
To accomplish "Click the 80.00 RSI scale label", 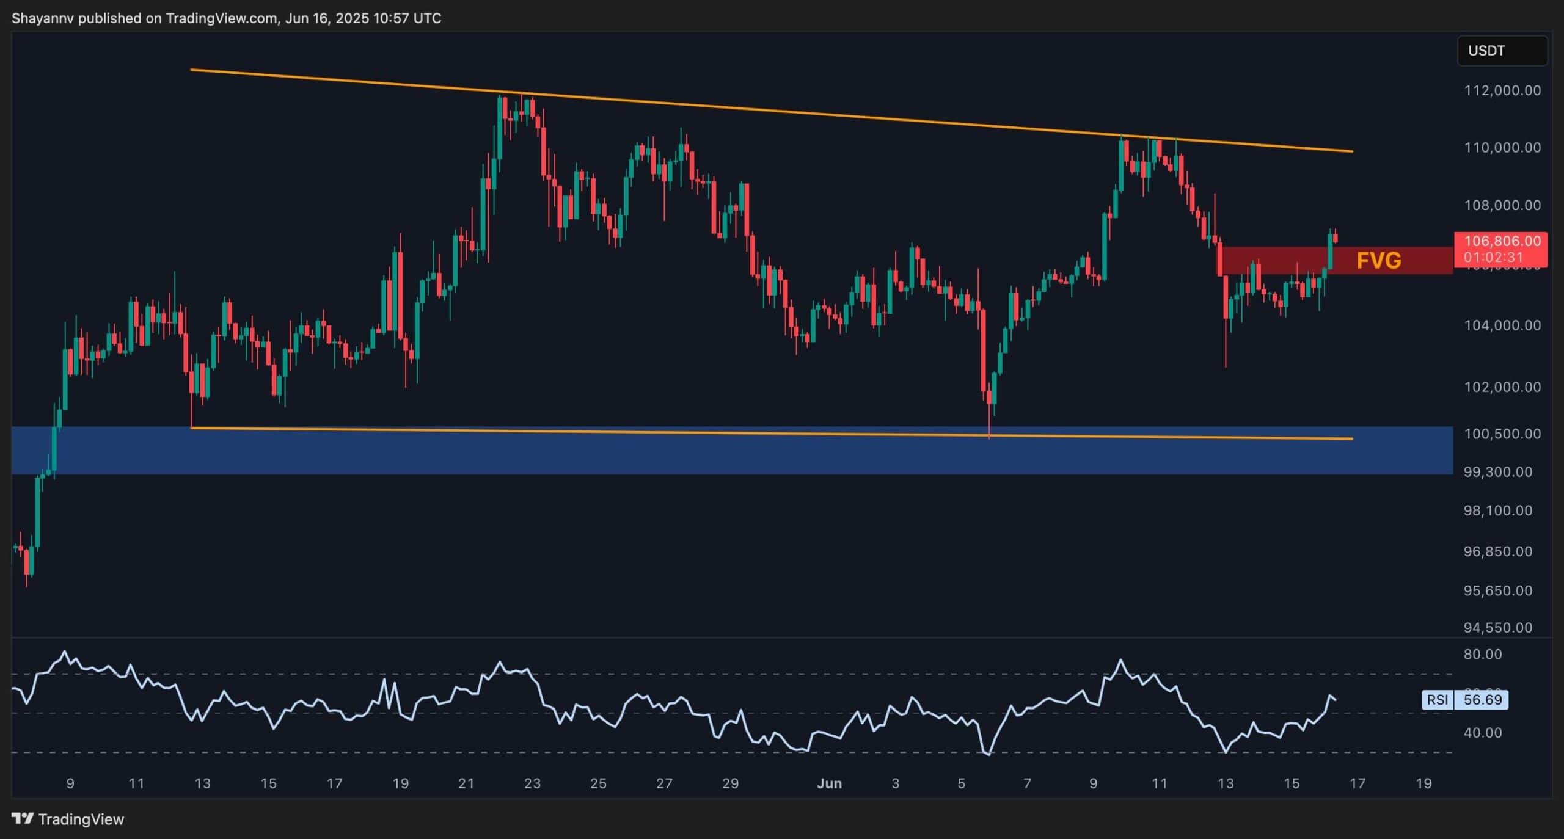I will click(x=1482, y=654).
